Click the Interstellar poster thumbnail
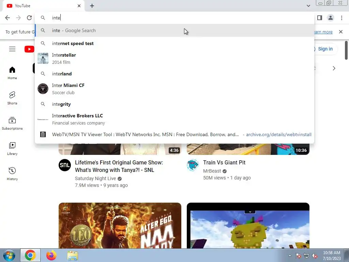 (43, 58)
